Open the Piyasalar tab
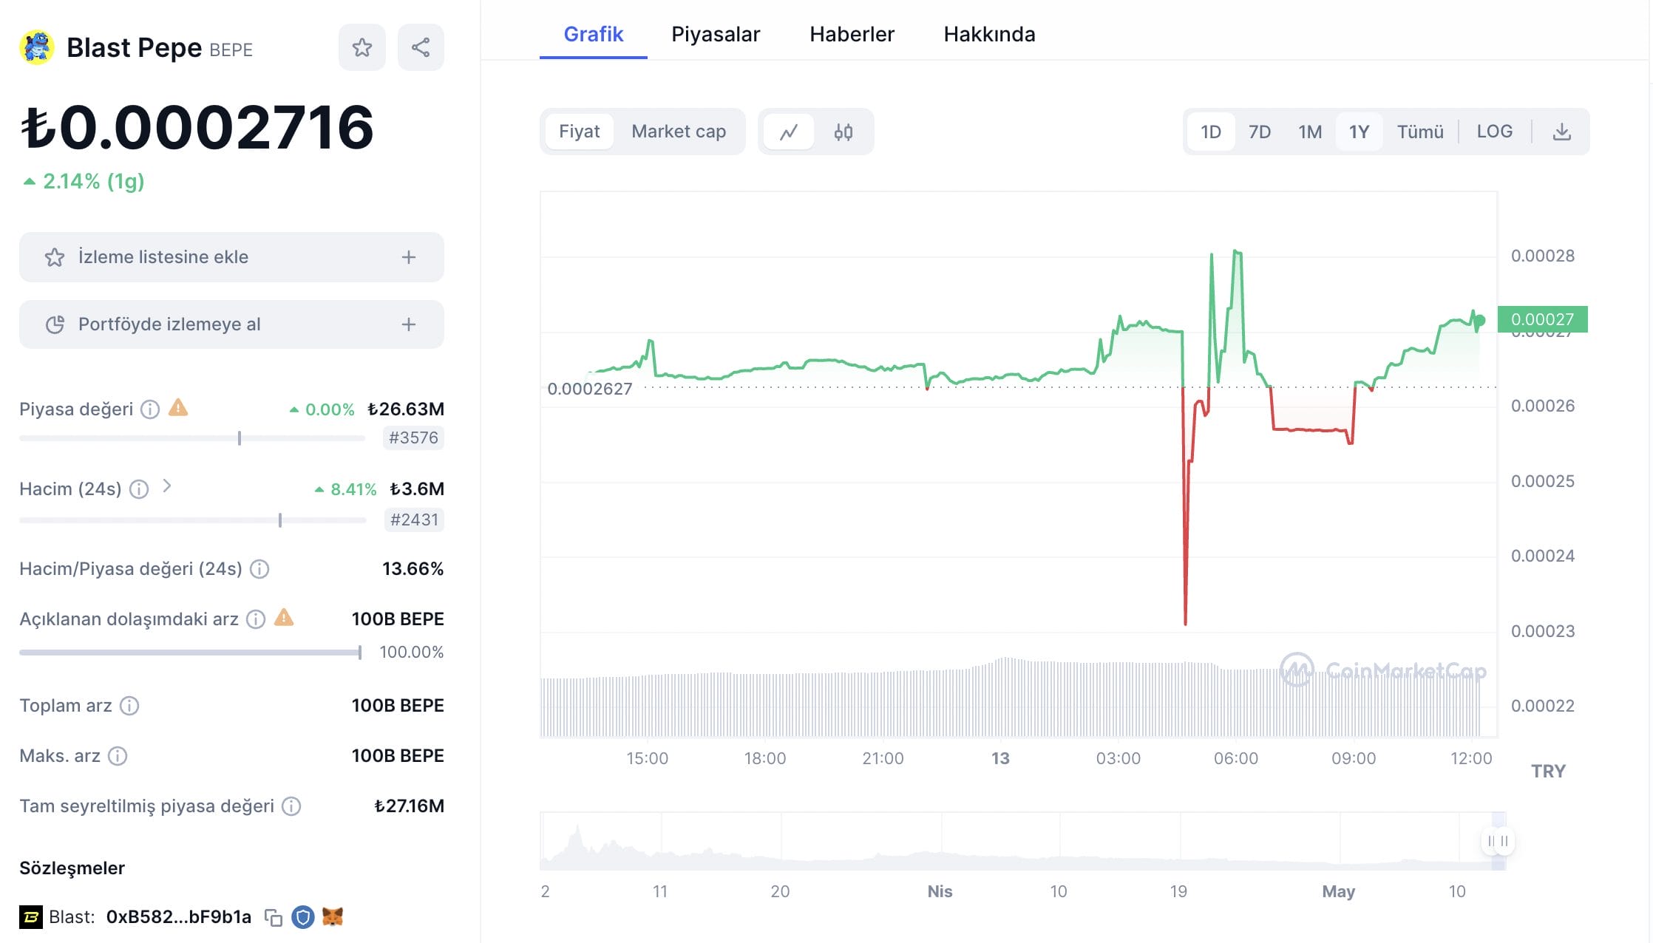 715,34
